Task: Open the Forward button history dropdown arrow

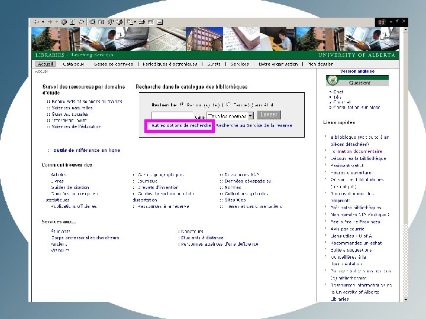Action: pyautogui.click(x=57, y=22)
